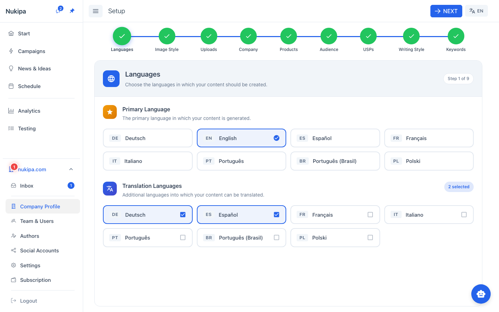Open the notifications icon with badge 2
The height and width of the screenshot is (312, 499).
(x=59, y=11)
